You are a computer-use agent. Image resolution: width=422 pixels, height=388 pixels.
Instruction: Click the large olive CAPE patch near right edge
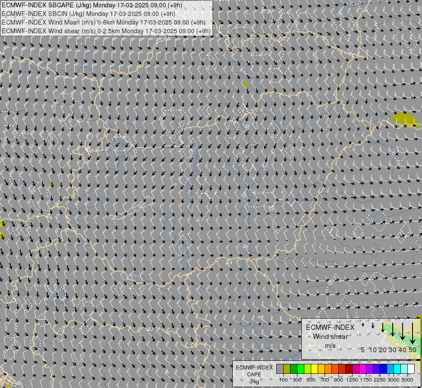(406, 119)
